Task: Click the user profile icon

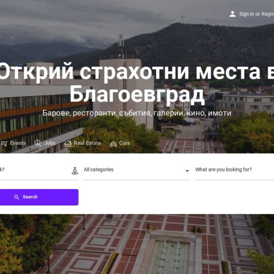Action: [232, 14]
